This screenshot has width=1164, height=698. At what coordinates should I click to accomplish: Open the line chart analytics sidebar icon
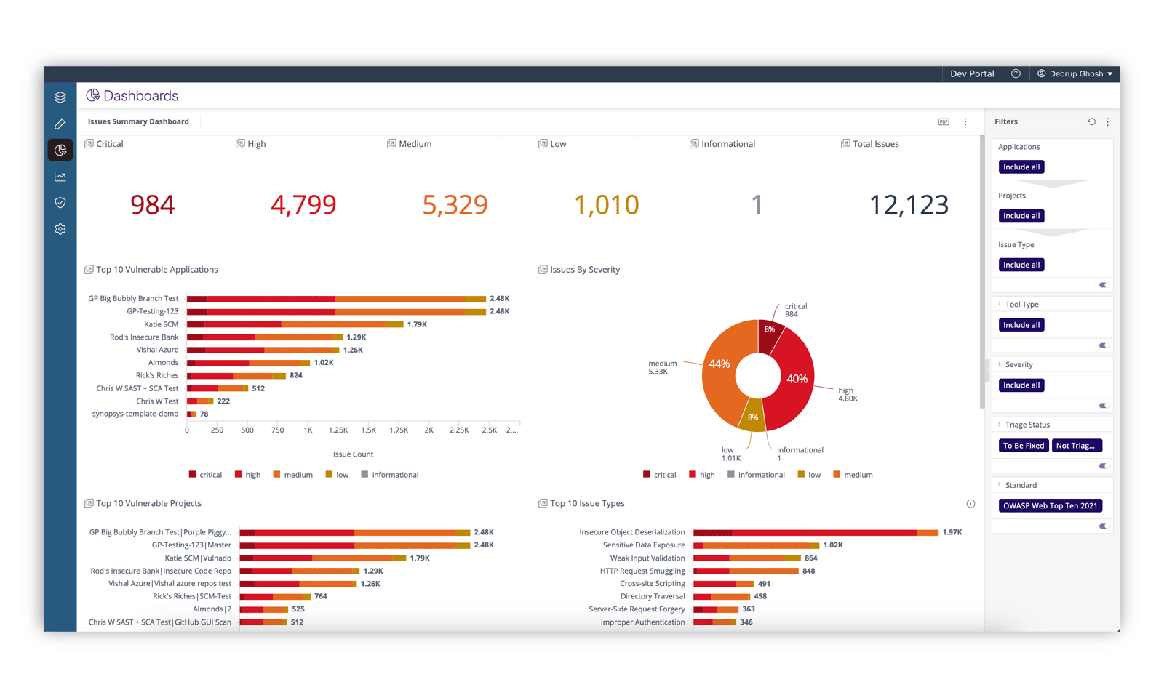[60, 177]
